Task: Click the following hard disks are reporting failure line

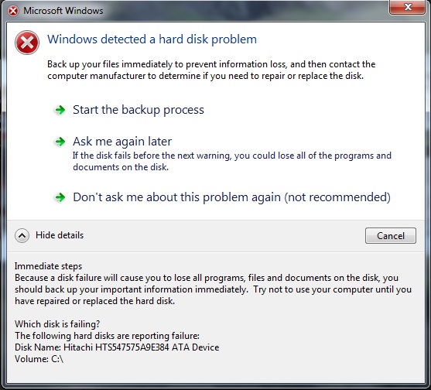Action: [x=108, y=336]
